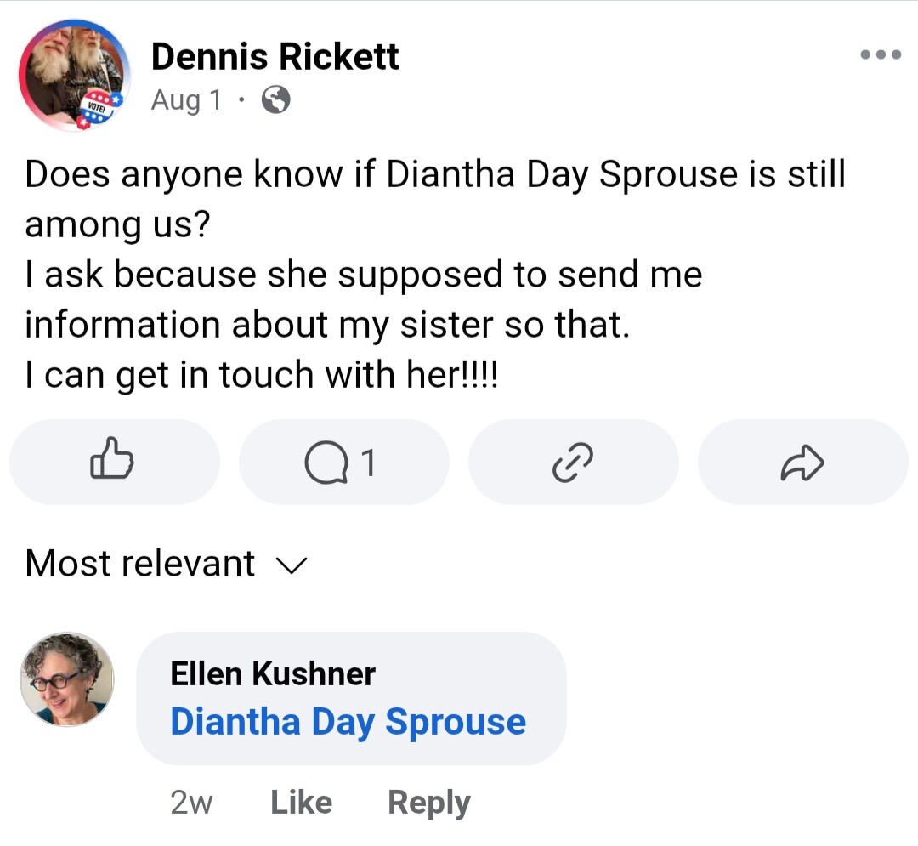Image resolution: width=918 pixels, height=846 pixels.
Task: Open the three-dot post options menu
Action: pyautogui.click(x=881, y=55)
